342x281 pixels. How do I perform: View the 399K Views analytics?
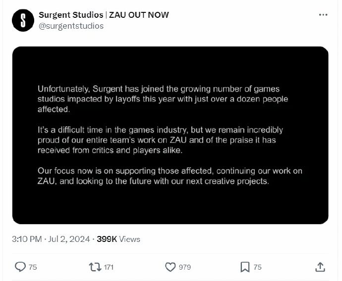[118, 239]
